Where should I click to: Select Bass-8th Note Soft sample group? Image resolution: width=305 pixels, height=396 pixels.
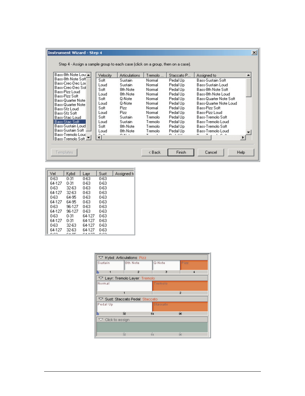point(70,79)
